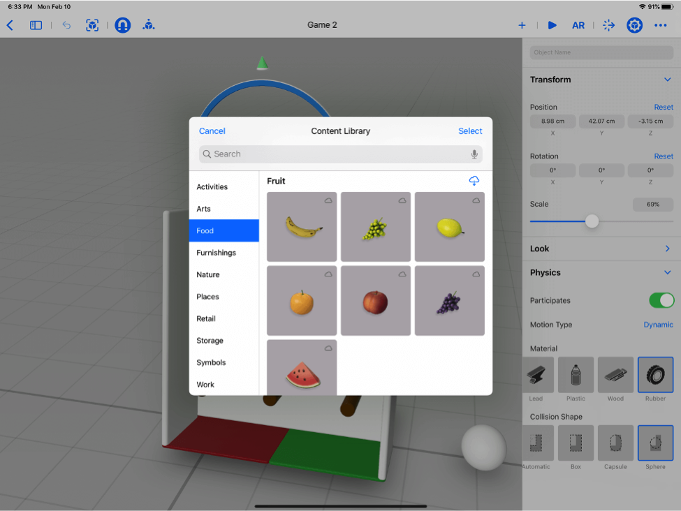Open the object capture tool icon
Screen dimensions: 681x511
[x=92, y=24]
